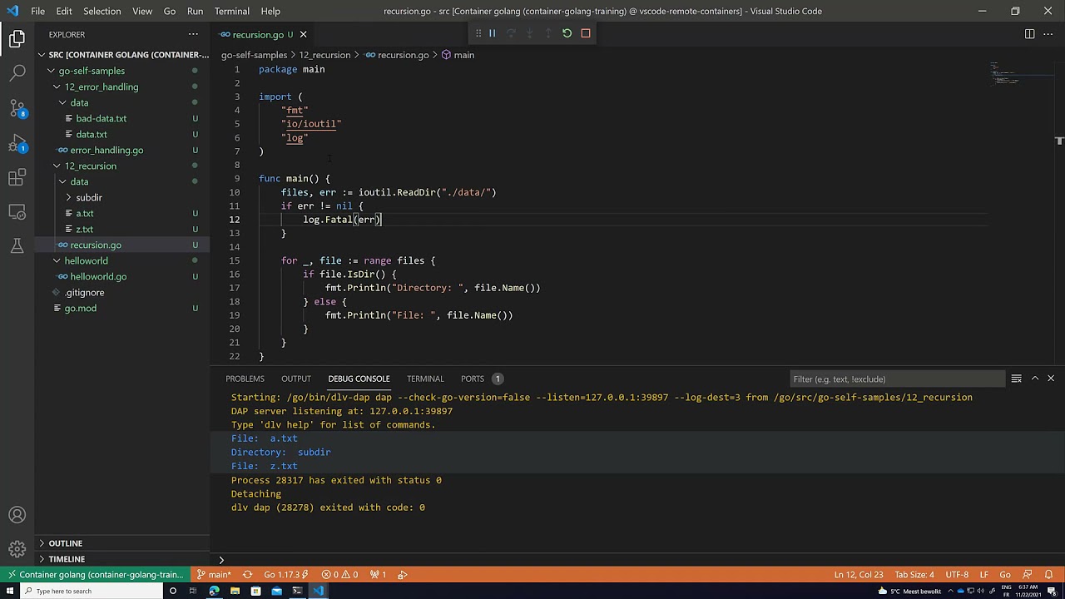Click the 12_recursion breadcrumb segment

(324, 55)
